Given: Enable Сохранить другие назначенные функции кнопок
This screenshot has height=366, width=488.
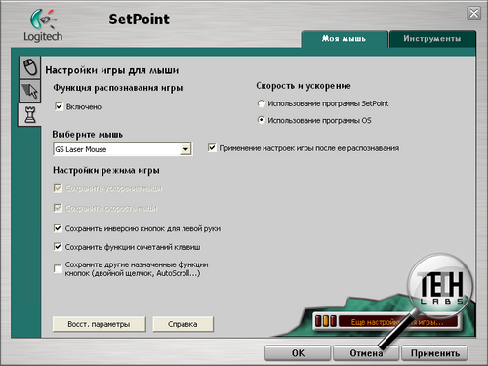Looking at the screenshot, I should click(x=58, y=269).
